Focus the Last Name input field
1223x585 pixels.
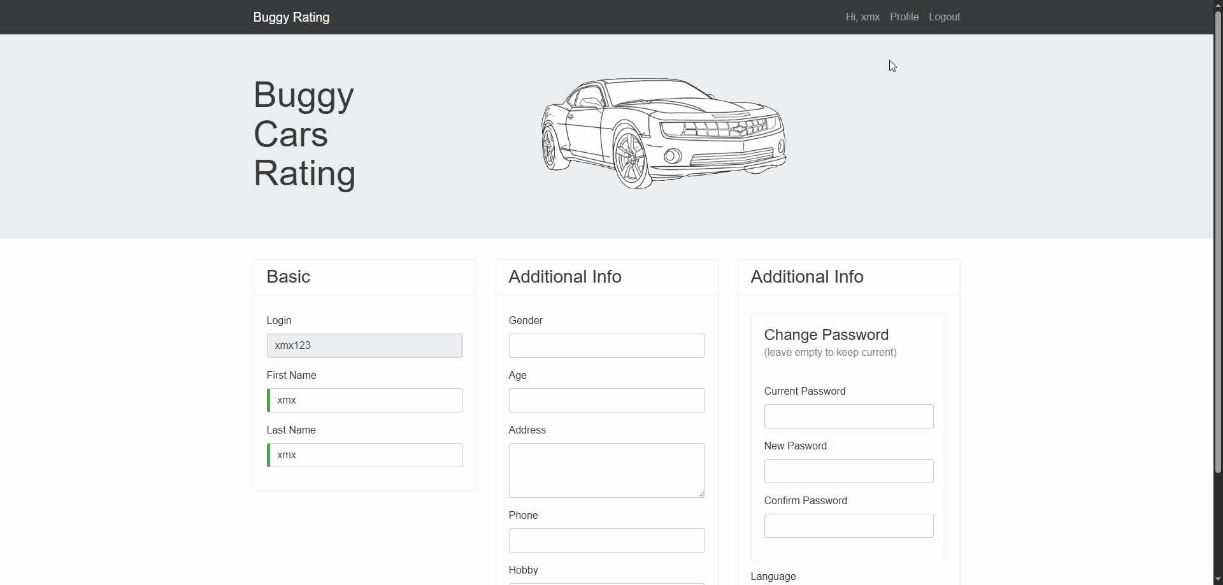coord(364,455)
